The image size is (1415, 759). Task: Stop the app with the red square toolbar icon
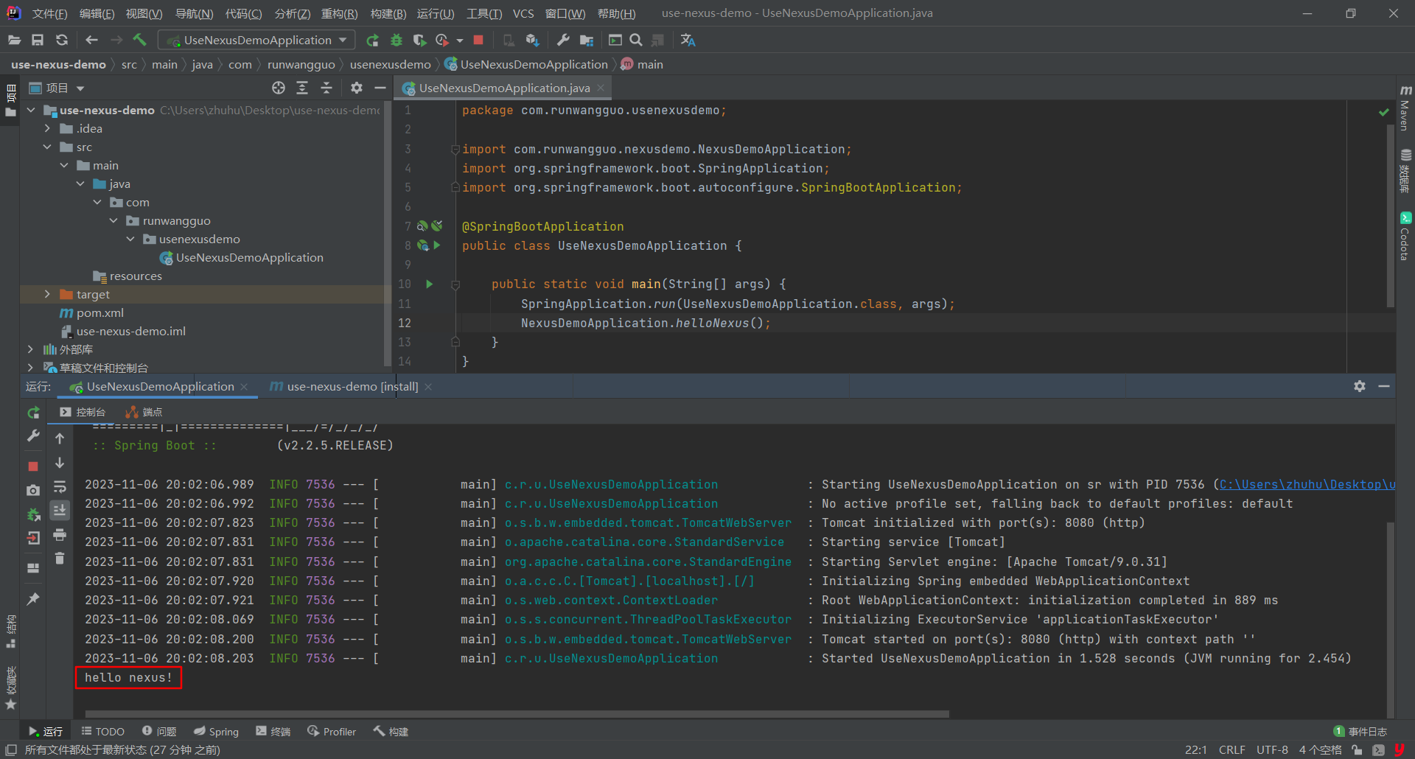[478, 40]
